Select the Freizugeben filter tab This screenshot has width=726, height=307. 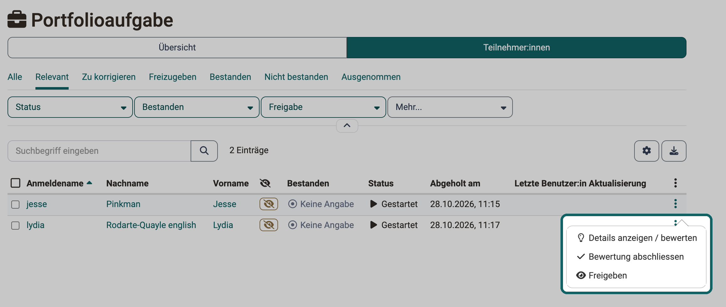tap(173, 77)
